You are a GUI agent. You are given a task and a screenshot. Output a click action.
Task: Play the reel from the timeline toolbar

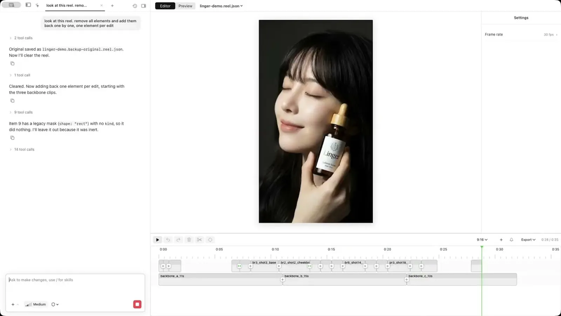(x=157, y=240)
